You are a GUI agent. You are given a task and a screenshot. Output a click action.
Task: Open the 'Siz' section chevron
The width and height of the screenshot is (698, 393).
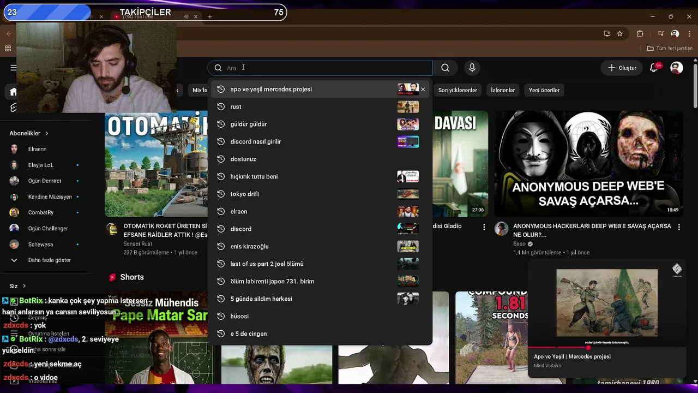pyautogui.click(x=24, y=286)
